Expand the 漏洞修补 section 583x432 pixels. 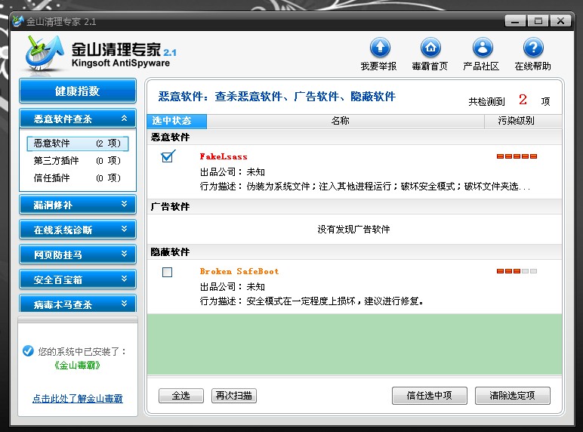pyautogui.click(x=78, y=205)
